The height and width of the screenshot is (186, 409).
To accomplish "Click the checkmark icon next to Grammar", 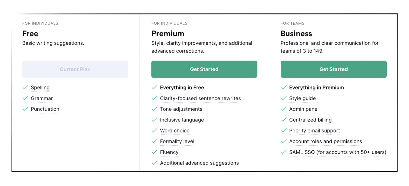I will (x=25, y=98).
